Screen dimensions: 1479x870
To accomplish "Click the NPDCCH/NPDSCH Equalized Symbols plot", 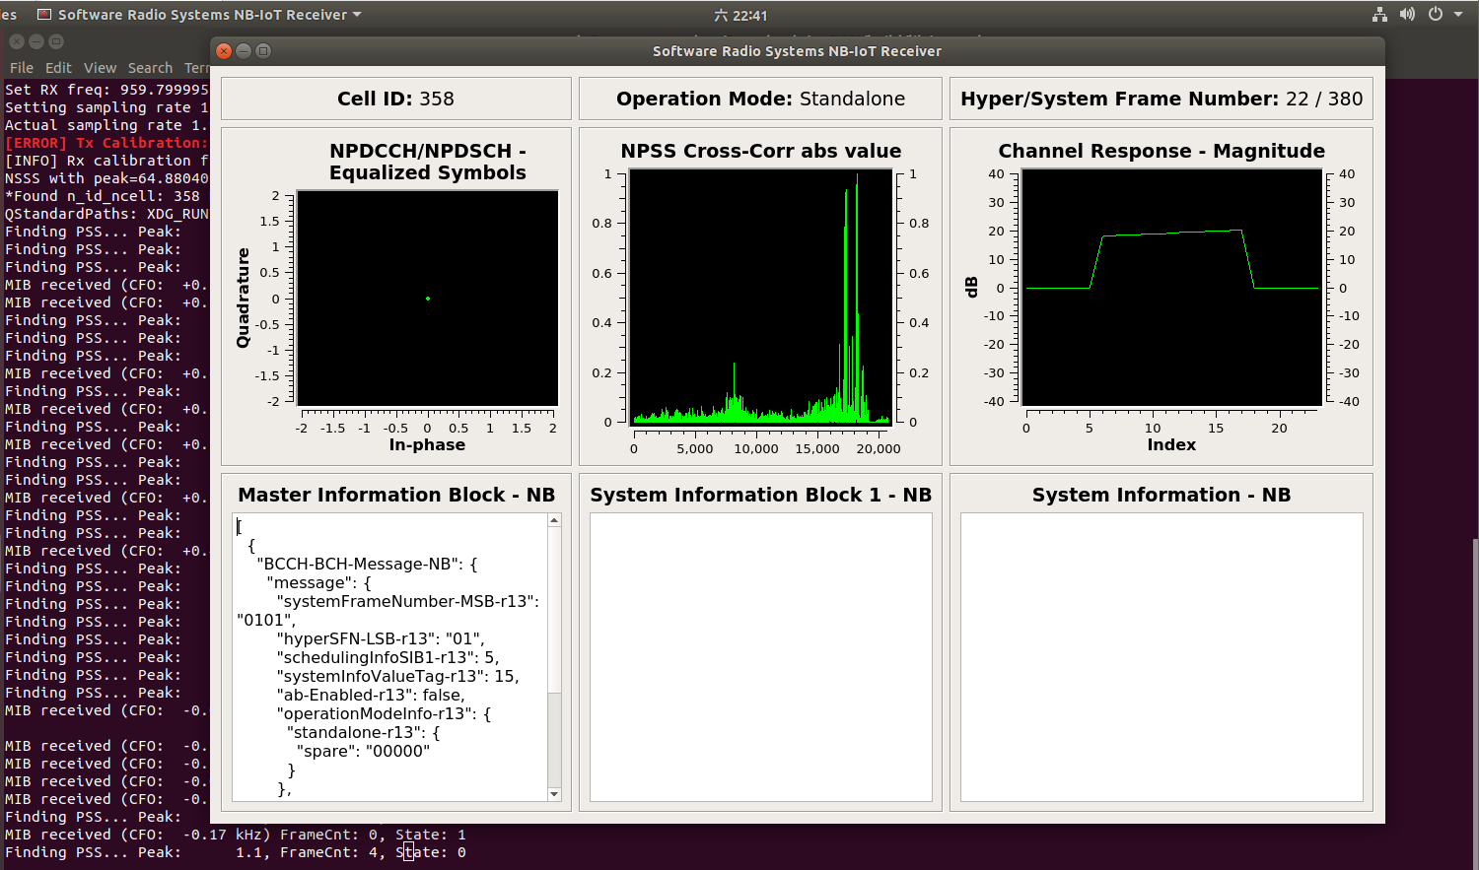I will pyautogui.click(x=428, y=298).
